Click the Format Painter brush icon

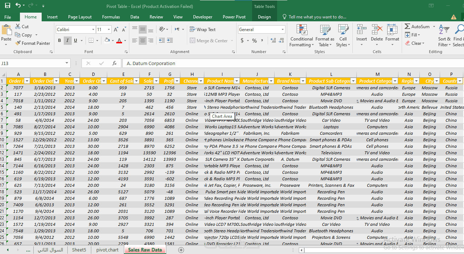pyautogui.click(x=18, y=43)
